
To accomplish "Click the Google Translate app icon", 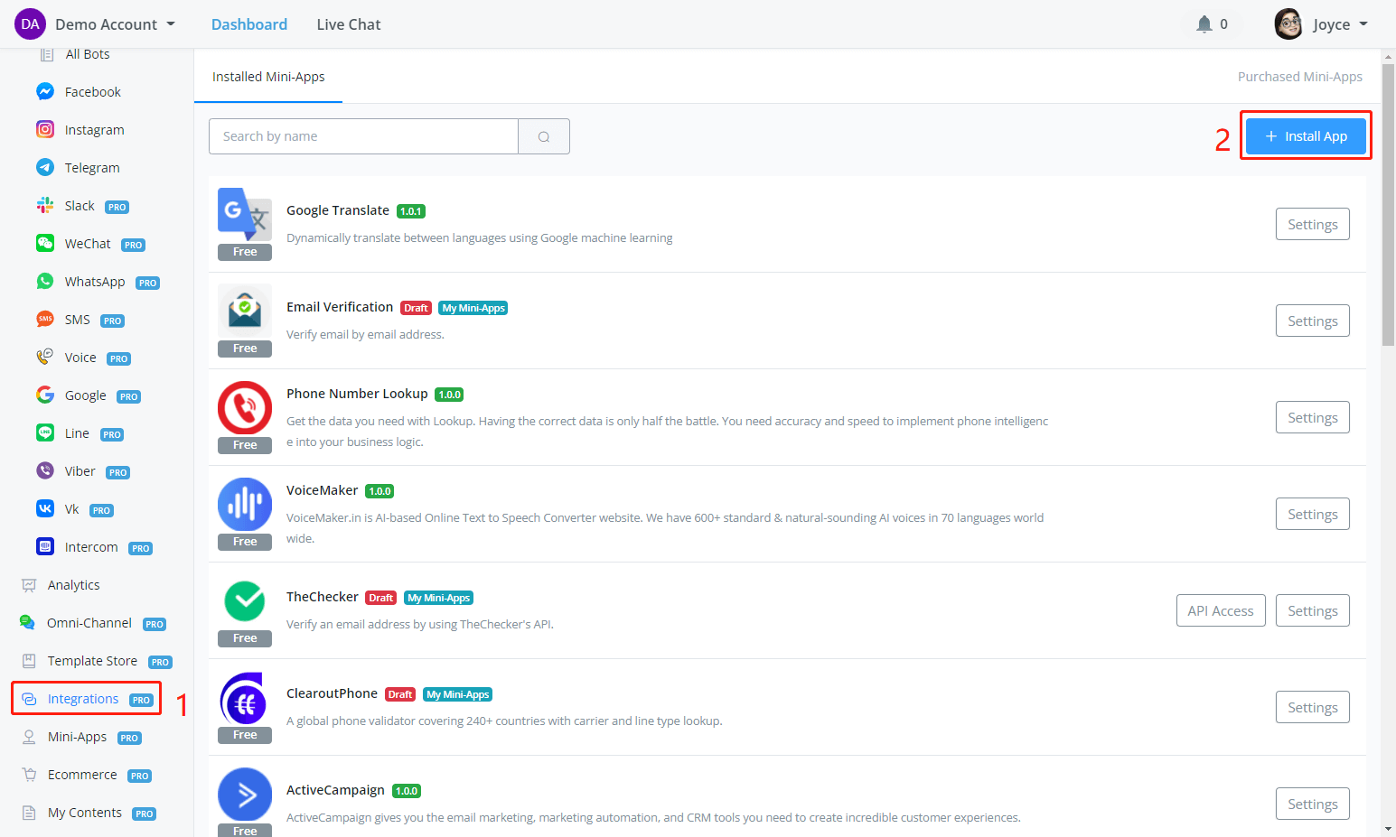I will (x=245, y=214).
